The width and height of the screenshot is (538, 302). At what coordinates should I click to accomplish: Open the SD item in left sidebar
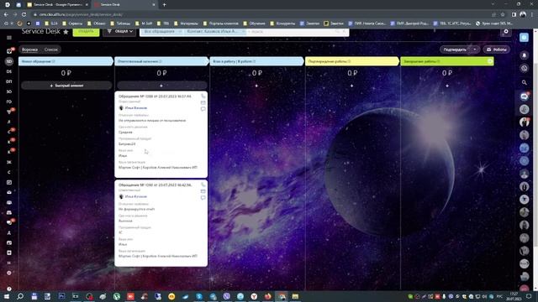coord(9,61)
